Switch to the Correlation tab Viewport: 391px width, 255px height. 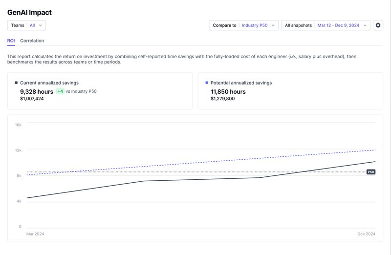[x=32, y=41]
